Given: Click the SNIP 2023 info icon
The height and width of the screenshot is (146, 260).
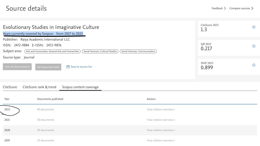Looking at the screenshot, I should pyautogui.click(x=254, y=65).
